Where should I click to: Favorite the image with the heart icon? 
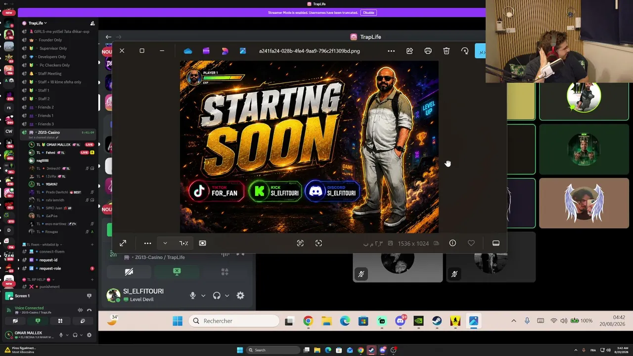(471, 243)
